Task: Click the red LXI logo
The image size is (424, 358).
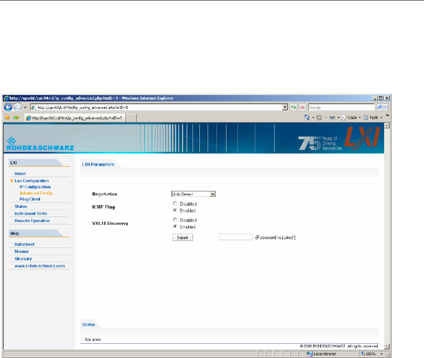Action: (363, 138)
